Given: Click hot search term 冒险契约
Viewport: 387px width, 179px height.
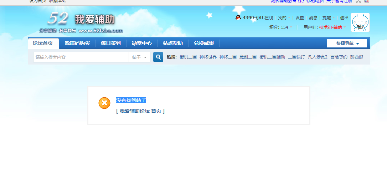Looking at the screenshot, I should pos(339,57).
